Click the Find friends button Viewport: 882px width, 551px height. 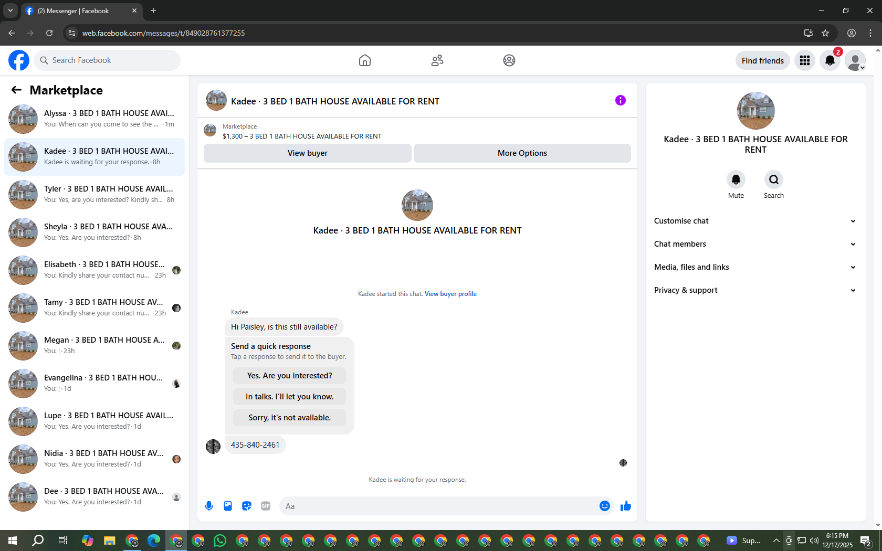point(763,60)
